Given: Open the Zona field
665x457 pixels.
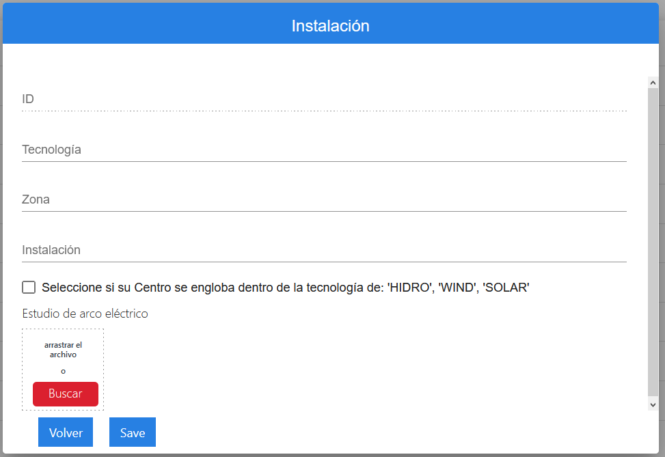Looking at the screenshot, I should [324, 200].
